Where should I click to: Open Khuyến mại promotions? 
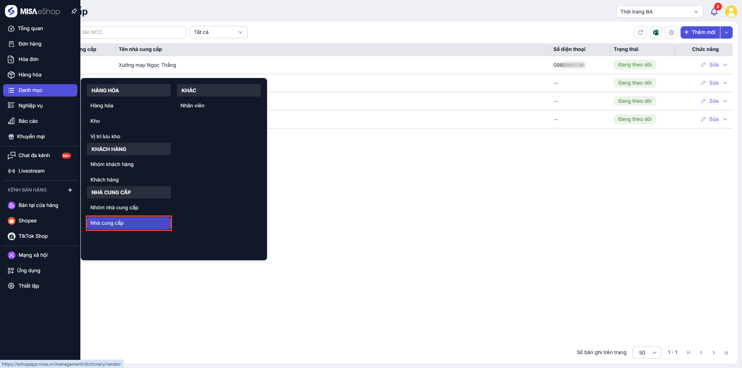(40, 137)
